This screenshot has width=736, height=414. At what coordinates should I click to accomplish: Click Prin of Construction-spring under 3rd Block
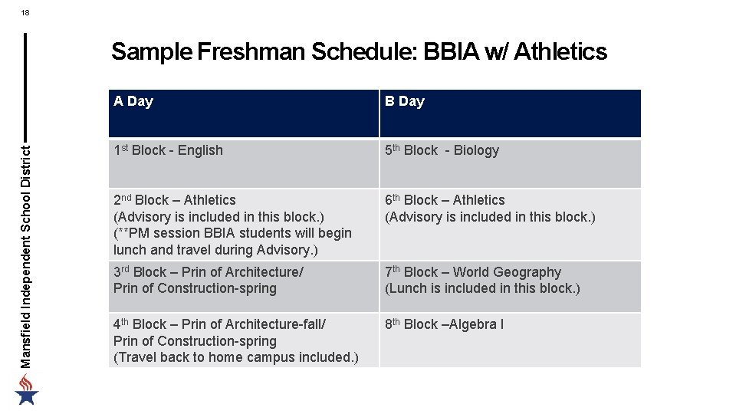tap(195, 289)
